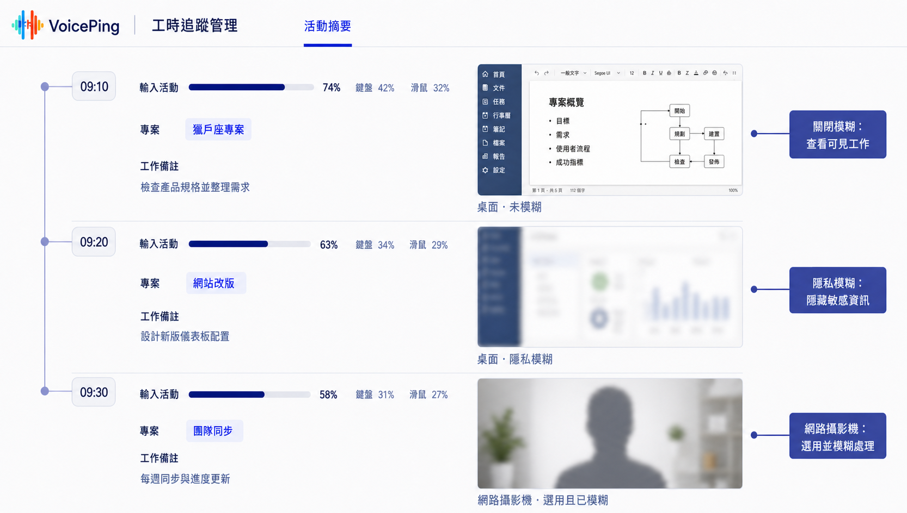
Task: Open 行事曆 calendar in the screenshot sidebar
Action: pyautogui.click(x=497, y=115)
